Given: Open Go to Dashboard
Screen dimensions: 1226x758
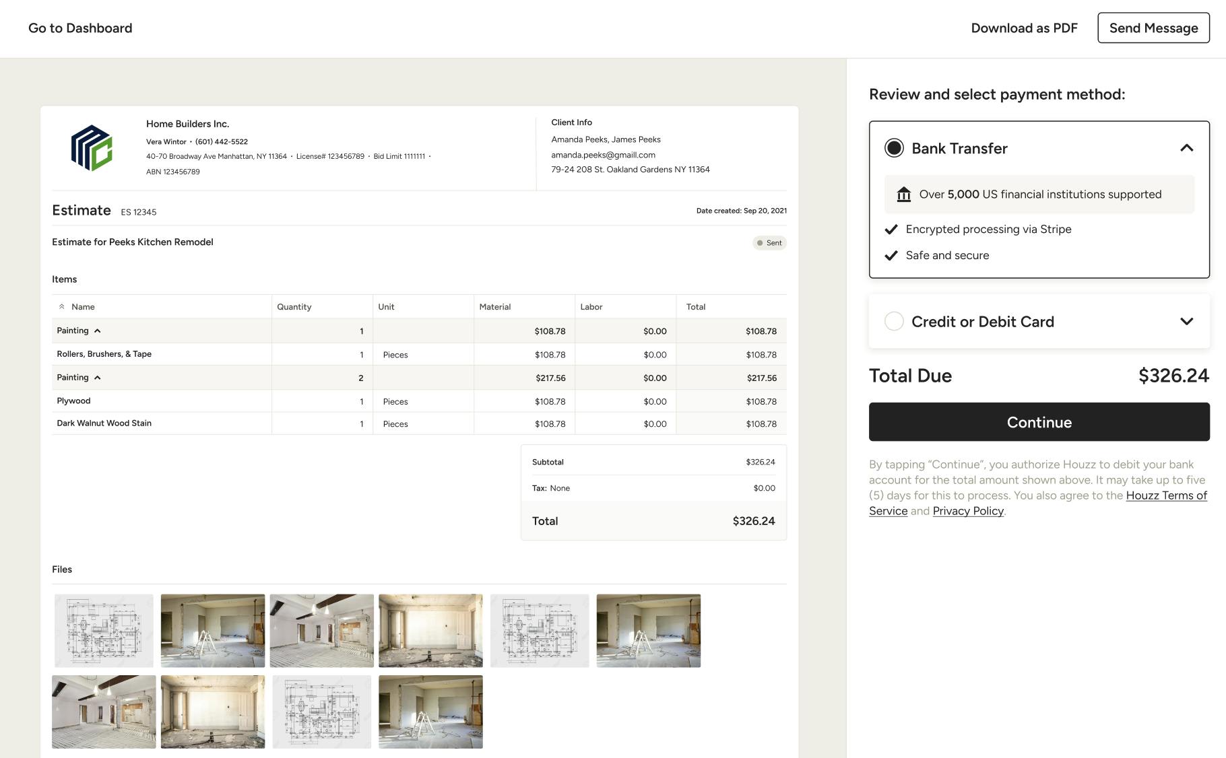Looking at the screenshot, I should tap(79, 28).
